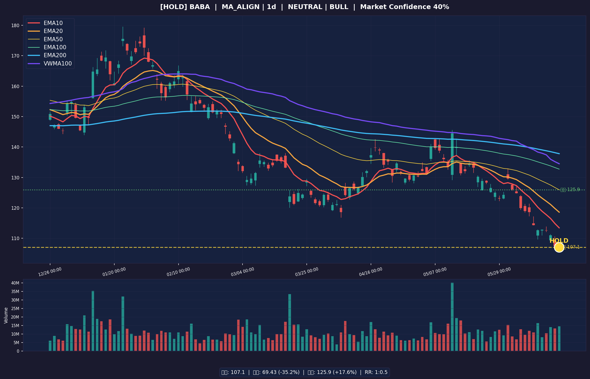Click the 05/07 00:00 date label
Viewport: 590px width, 379px height.
[435, 272]
